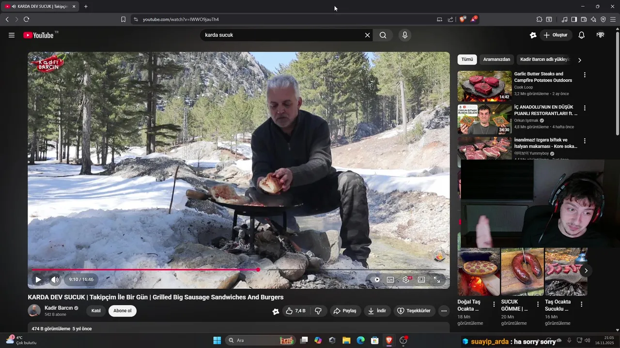
Task: Open Garlic Butter Steaks video thumbnail
Action: pyautogui.click(x=484, y=86)
